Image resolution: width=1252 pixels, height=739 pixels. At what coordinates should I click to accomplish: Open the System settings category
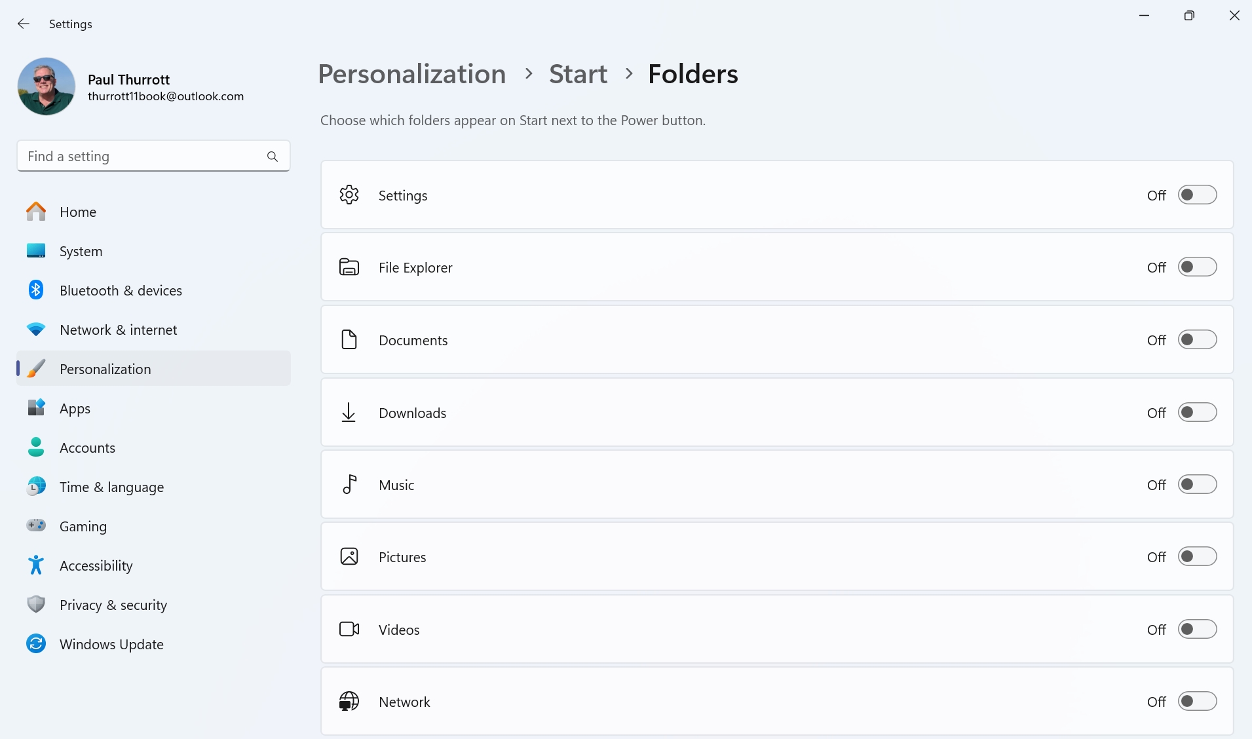(81, 252)
